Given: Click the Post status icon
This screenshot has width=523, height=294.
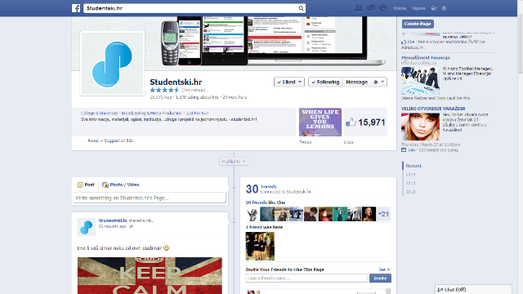Looking at the screenshot, I should pos(80,185).
